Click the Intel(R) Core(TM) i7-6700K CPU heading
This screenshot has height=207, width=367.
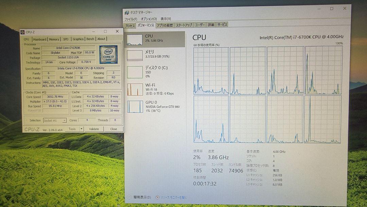tap(301, 37)
